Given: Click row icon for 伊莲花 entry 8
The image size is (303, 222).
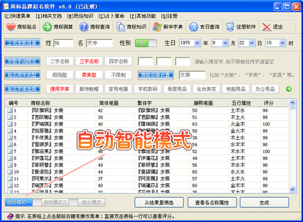Looking at the screenshot, I should [x=10, y=158].
